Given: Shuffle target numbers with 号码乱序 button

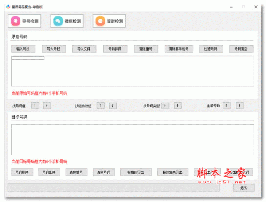Looking at the screenshot, I should pos(49,172).
